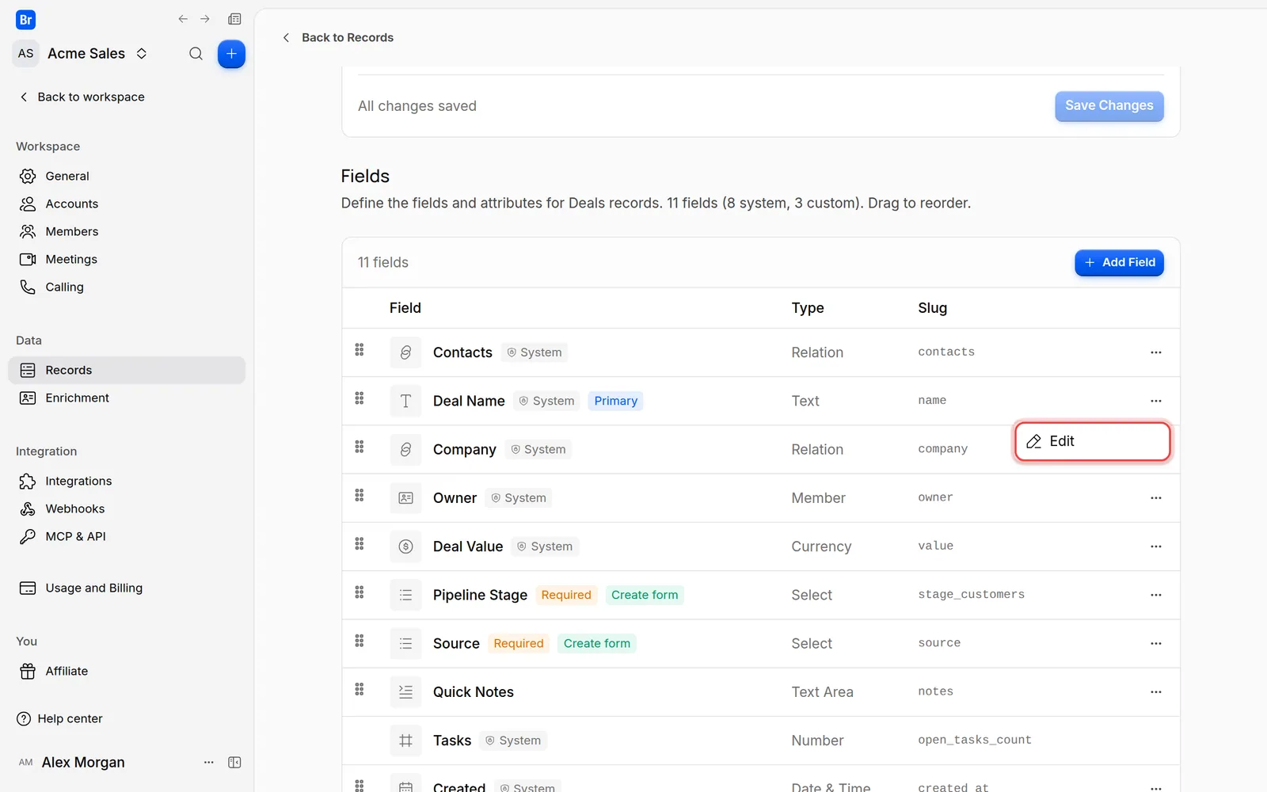The width and height of the screenshot is (1267, 792).
Task: Open Accounts settings
Action: click(127, 204)
